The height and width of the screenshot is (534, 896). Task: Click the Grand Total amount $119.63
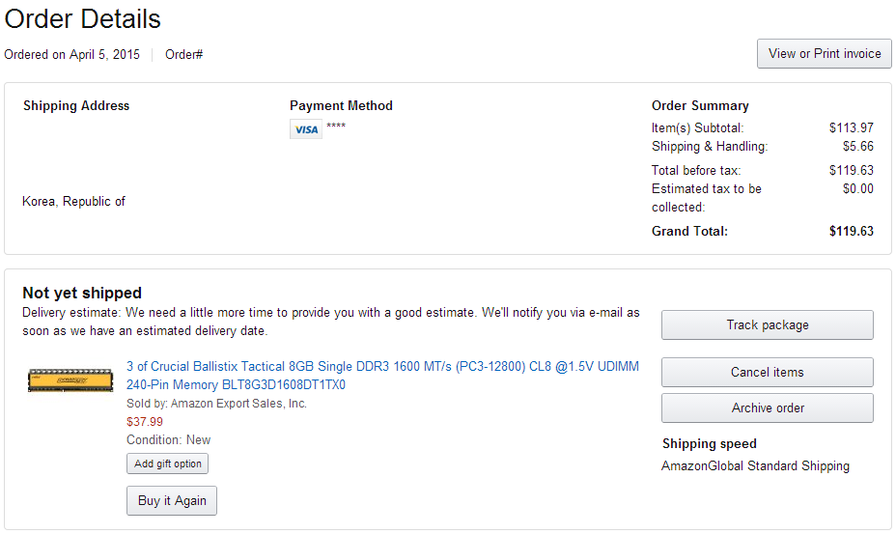pyautogui.click(x=851, y=231)
